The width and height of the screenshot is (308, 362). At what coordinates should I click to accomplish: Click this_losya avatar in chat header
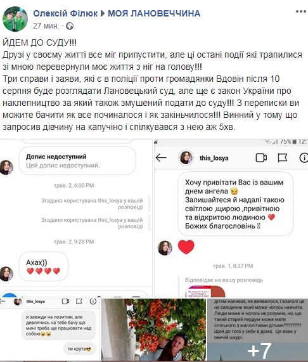[186, 158]
